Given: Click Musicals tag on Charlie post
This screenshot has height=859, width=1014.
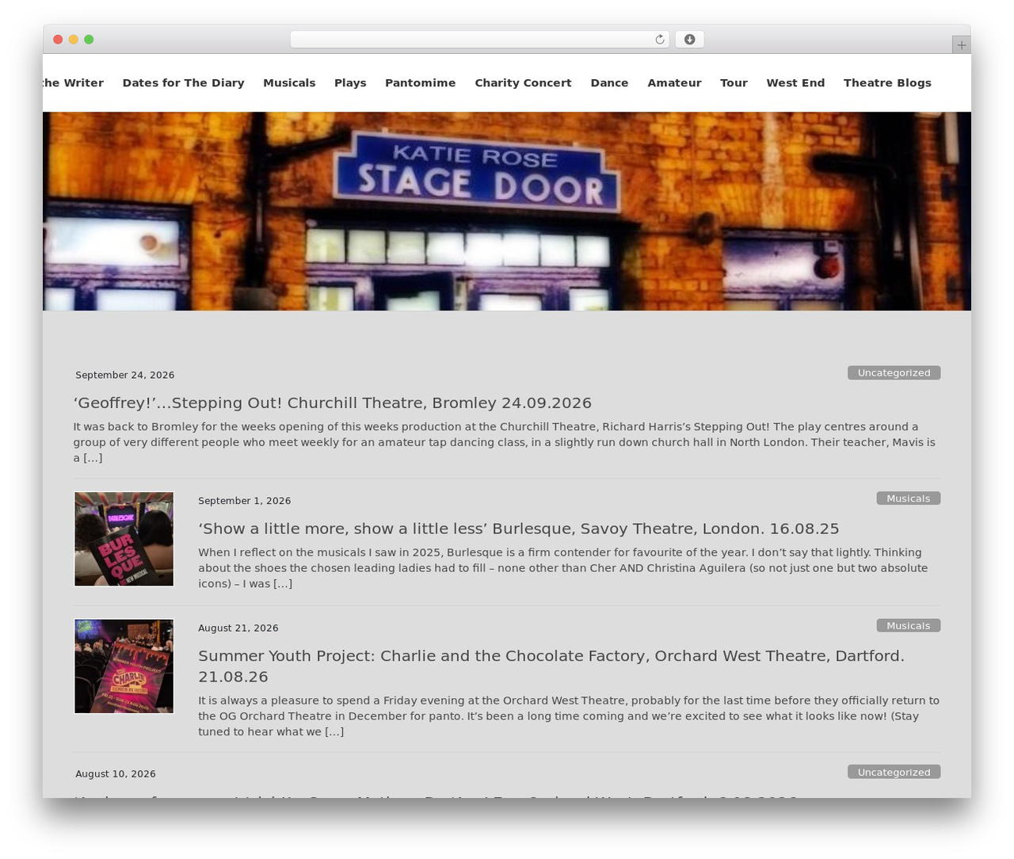Looking at the screenshot, I should 908,625.
